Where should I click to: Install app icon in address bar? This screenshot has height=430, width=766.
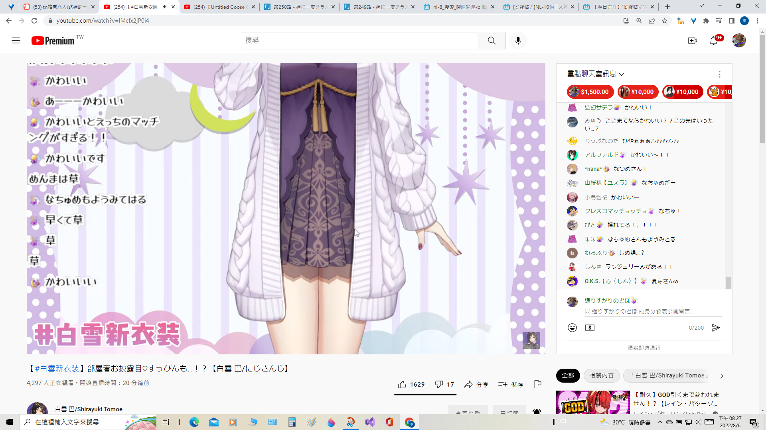626,21
